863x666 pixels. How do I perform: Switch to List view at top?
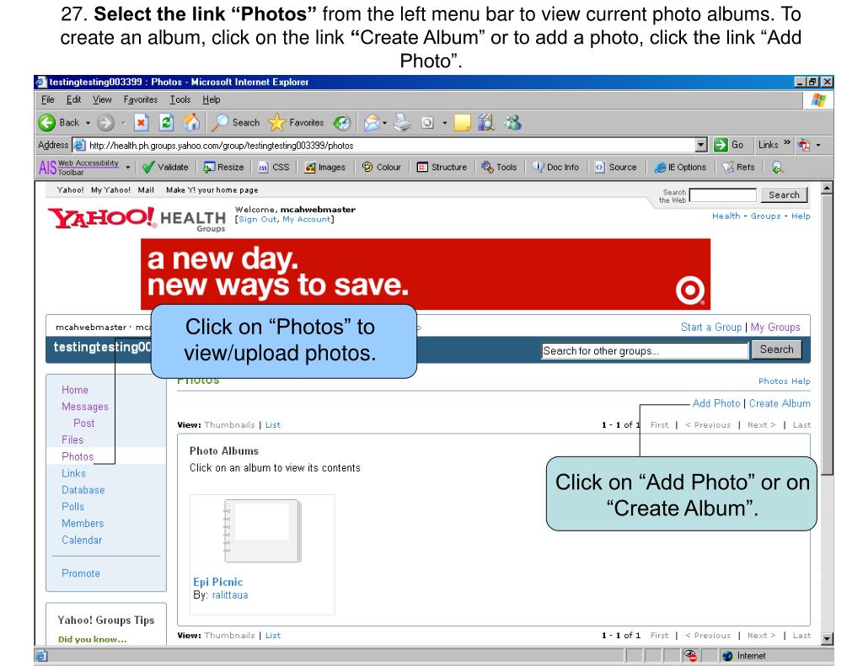coord(272,424)
